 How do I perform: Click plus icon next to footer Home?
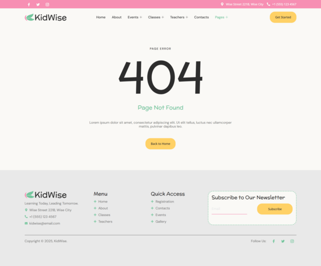pyautogui.click(x=95, y=201)
